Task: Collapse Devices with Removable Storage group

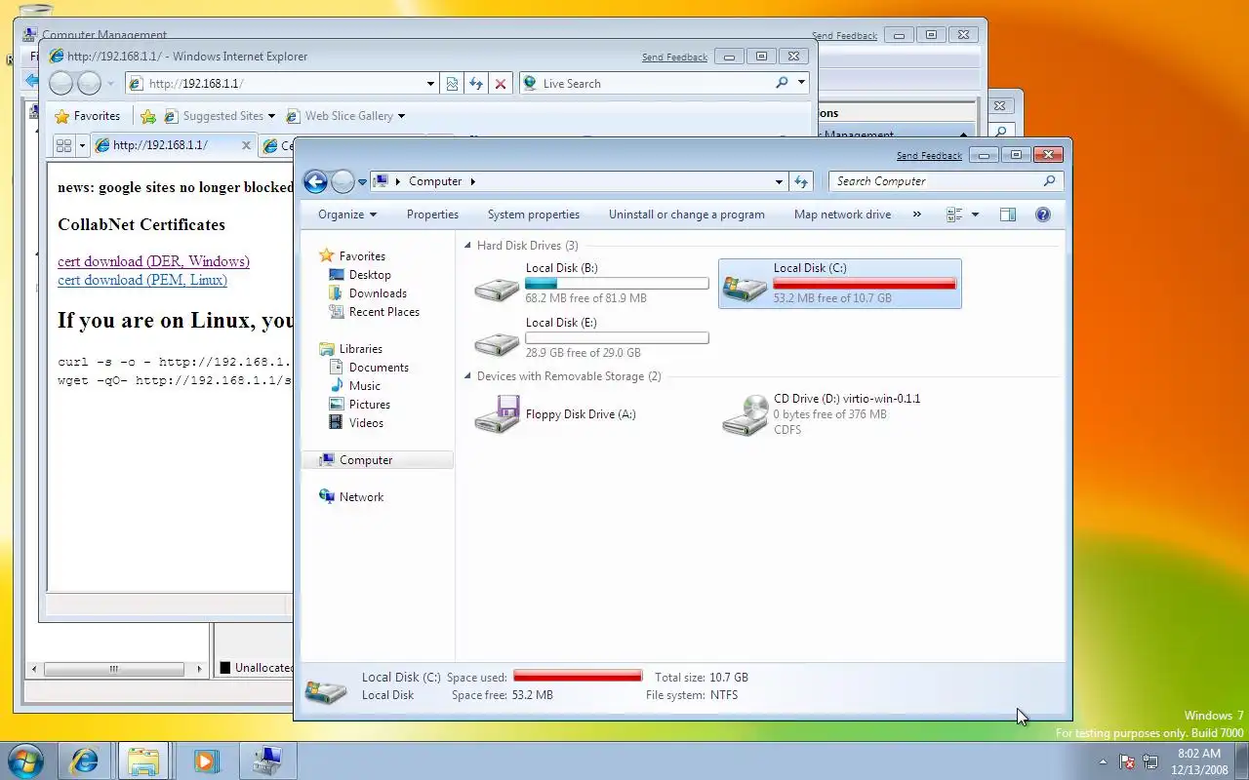Action: tap(467, 376)
